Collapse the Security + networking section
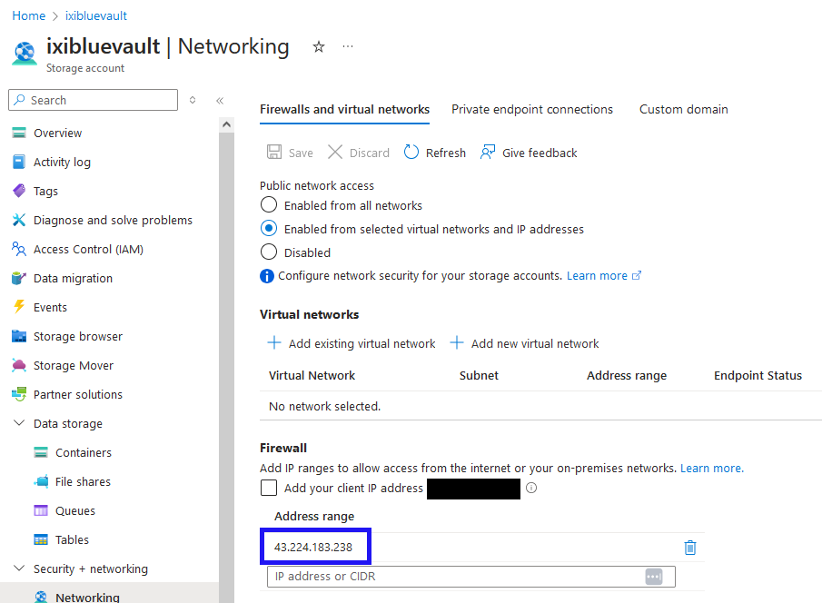Image resolution: width=822 pixels, height=603 pixels. [x=19, y=568]
